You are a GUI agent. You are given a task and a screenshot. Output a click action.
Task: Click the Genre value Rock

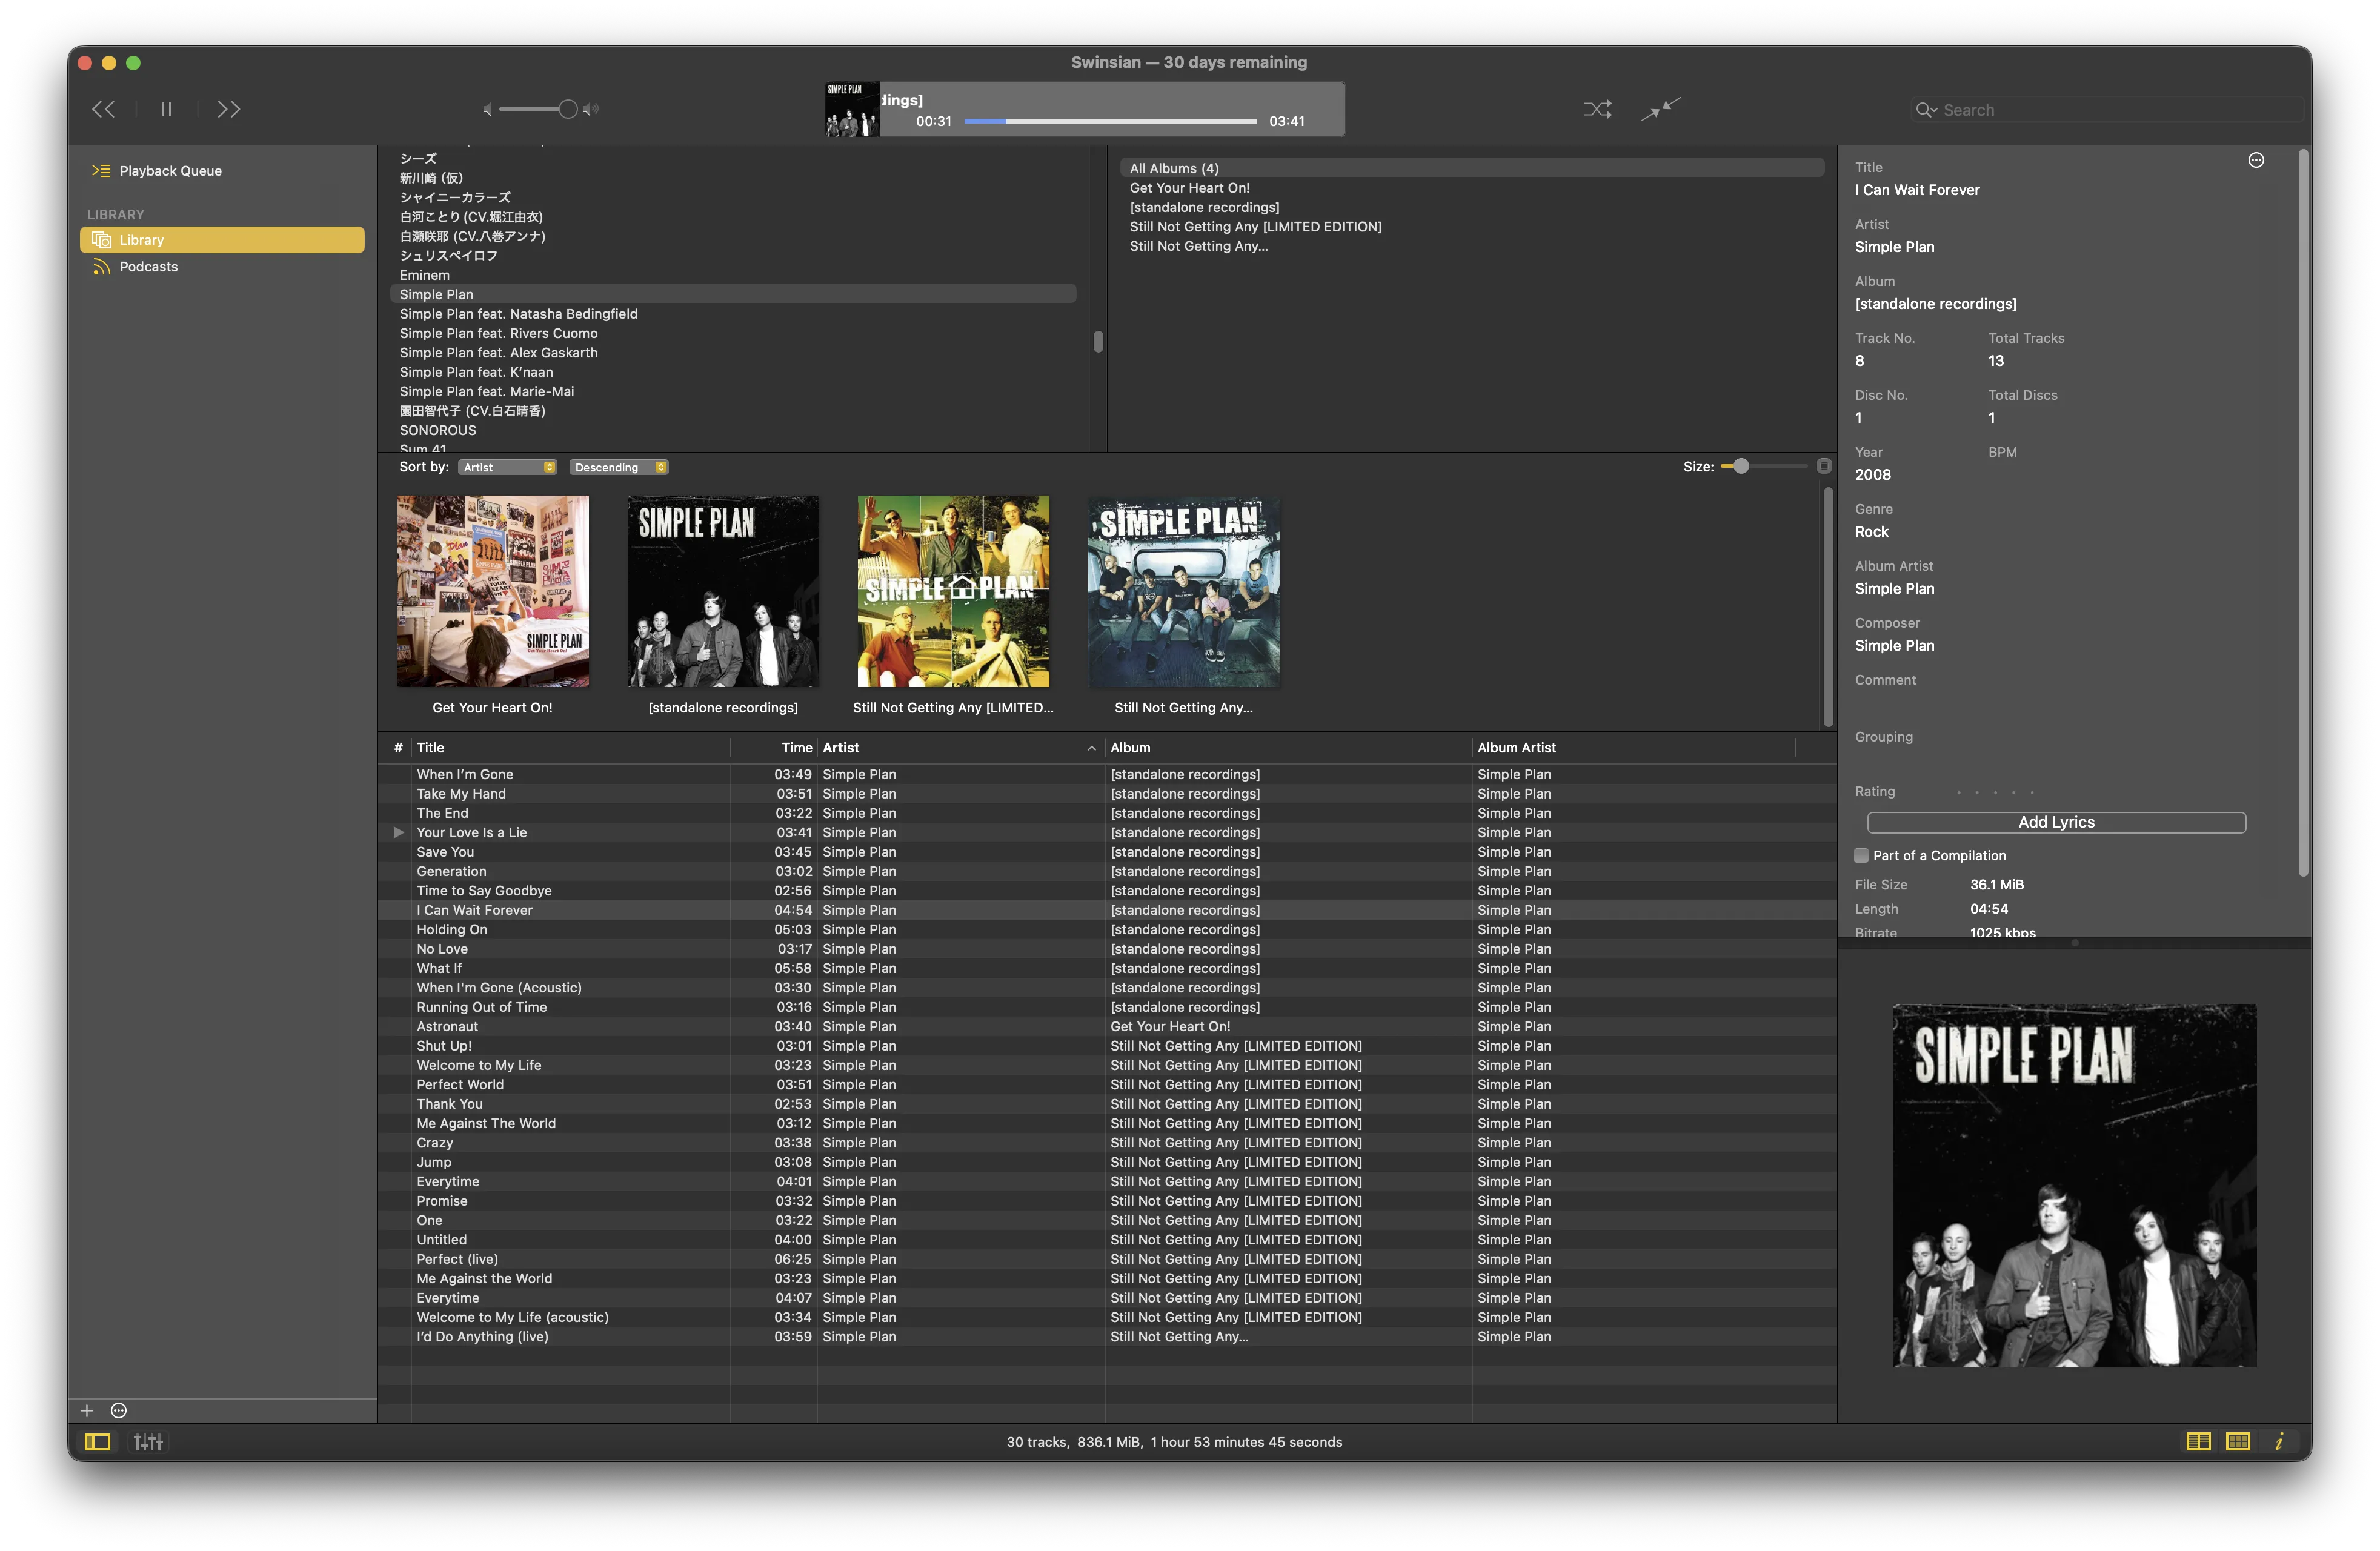[1872, 532]
